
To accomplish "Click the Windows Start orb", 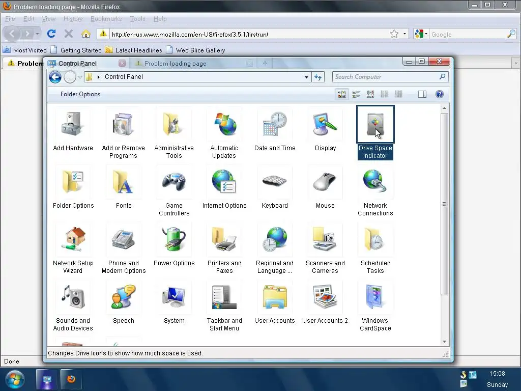I will pyautogui.click(x=15, y=379).
